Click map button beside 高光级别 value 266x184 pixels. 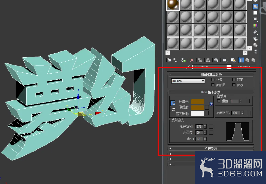coord(211,127)
